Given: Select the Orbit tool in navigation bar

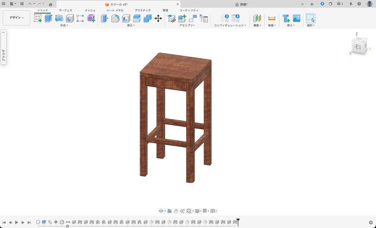Looking at the screenshot, I should point(161,211).
